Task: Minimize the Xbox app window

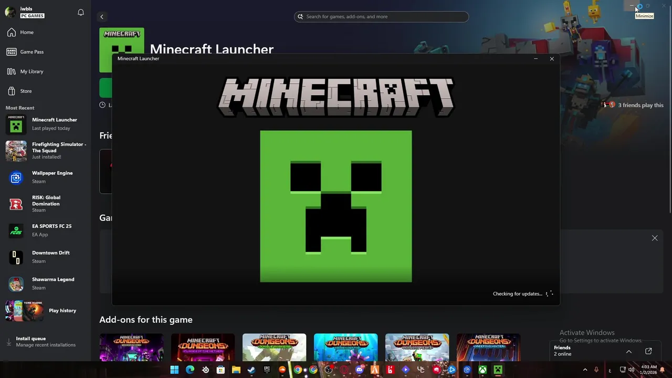Action: point(632,6)
